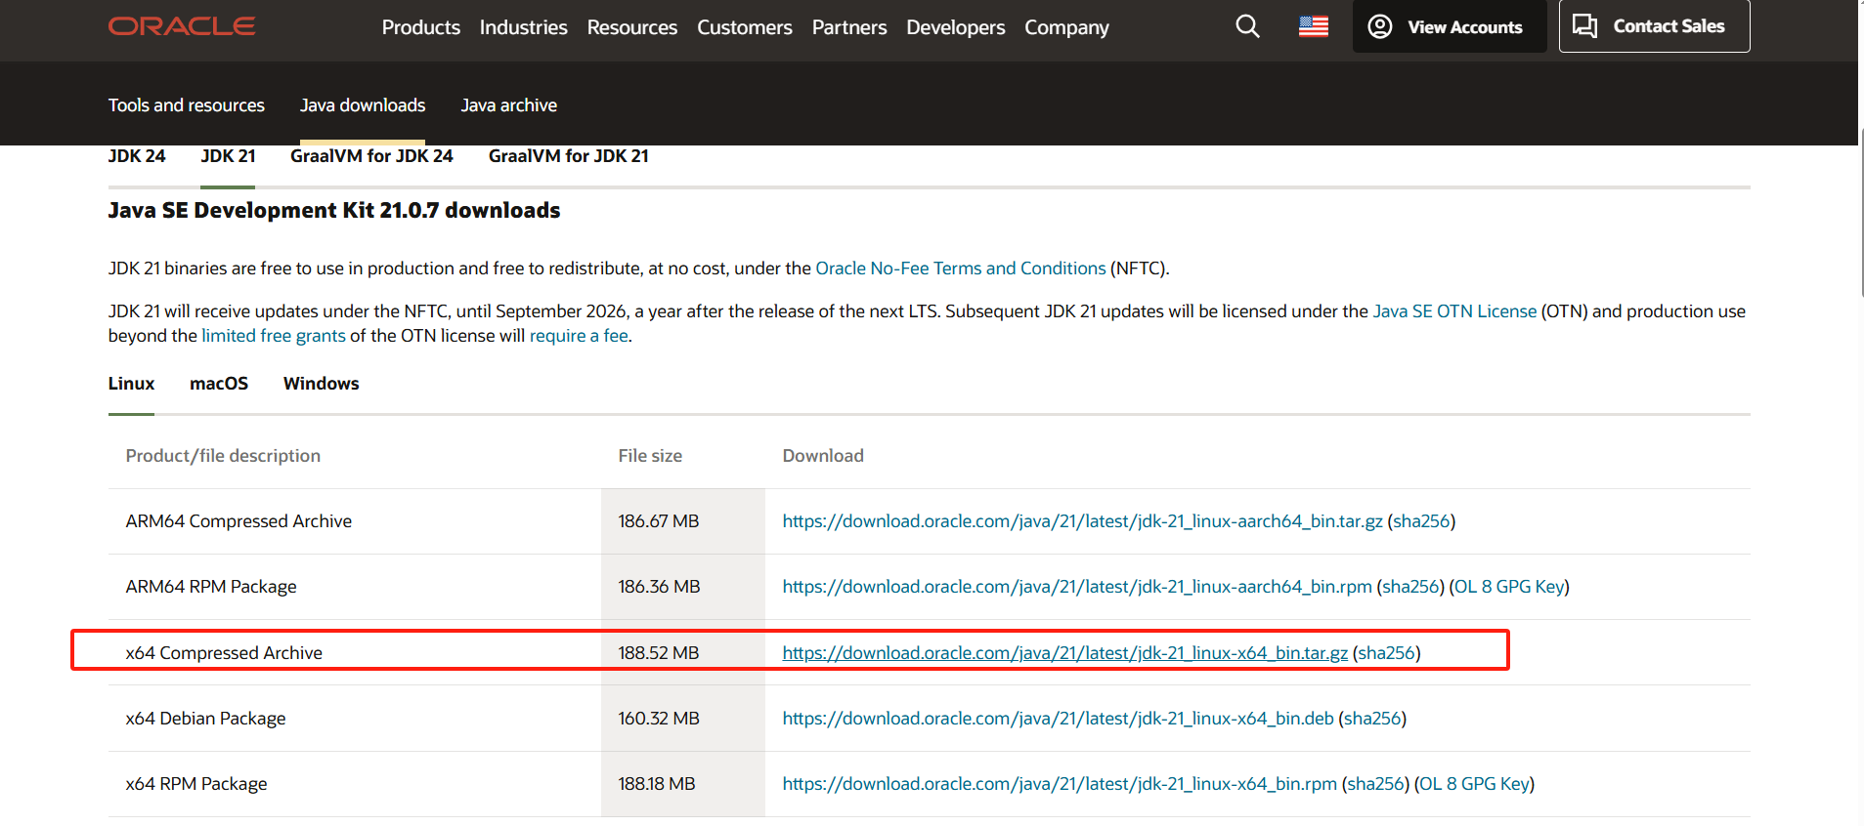1864x826 pixels.
Task: Click the ARM64 Compressed Archive description
Action: coord(238,521)
